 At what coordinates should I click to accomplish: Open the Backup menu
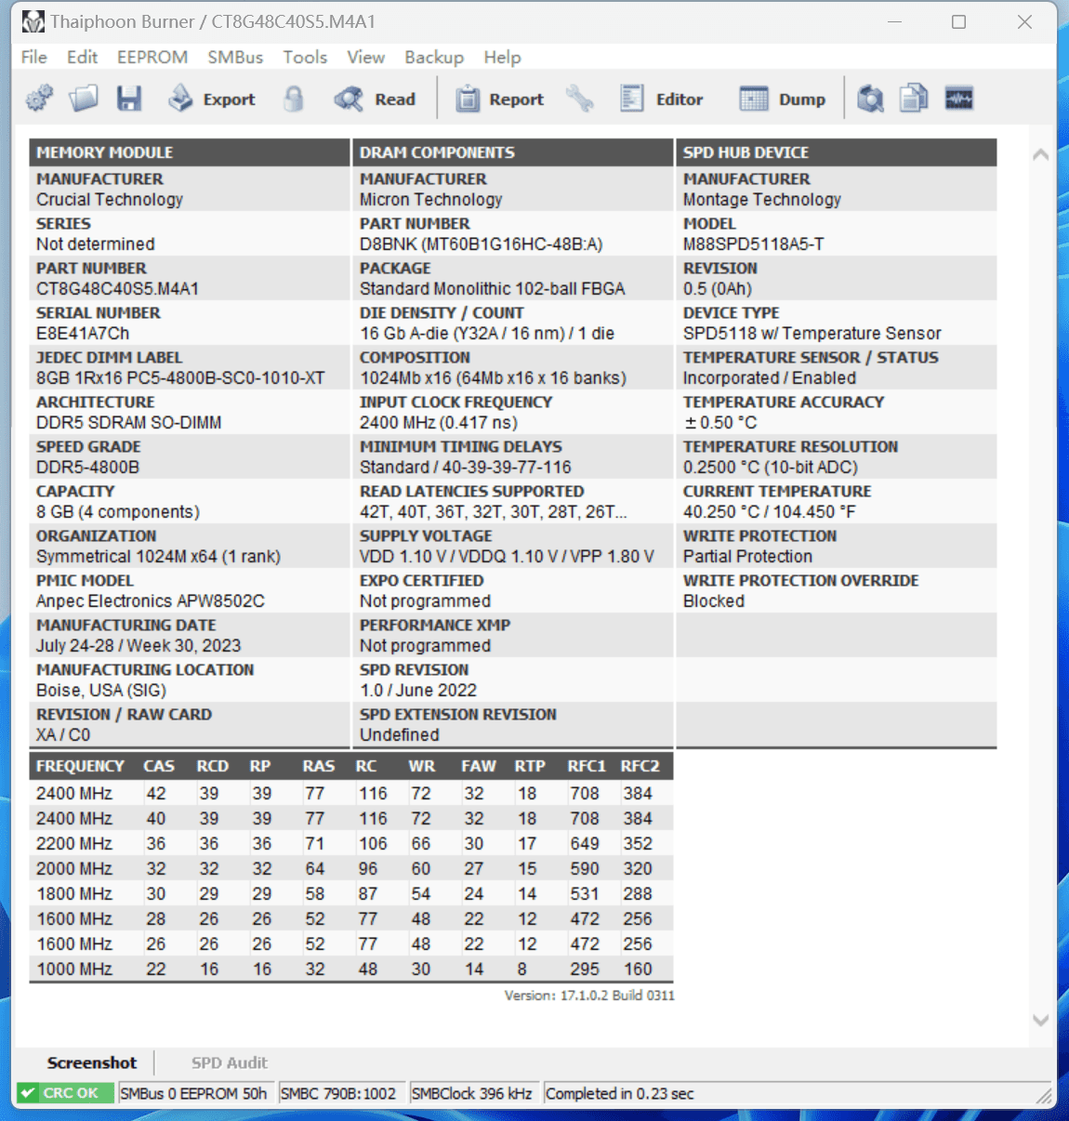(x=434, y=58)
